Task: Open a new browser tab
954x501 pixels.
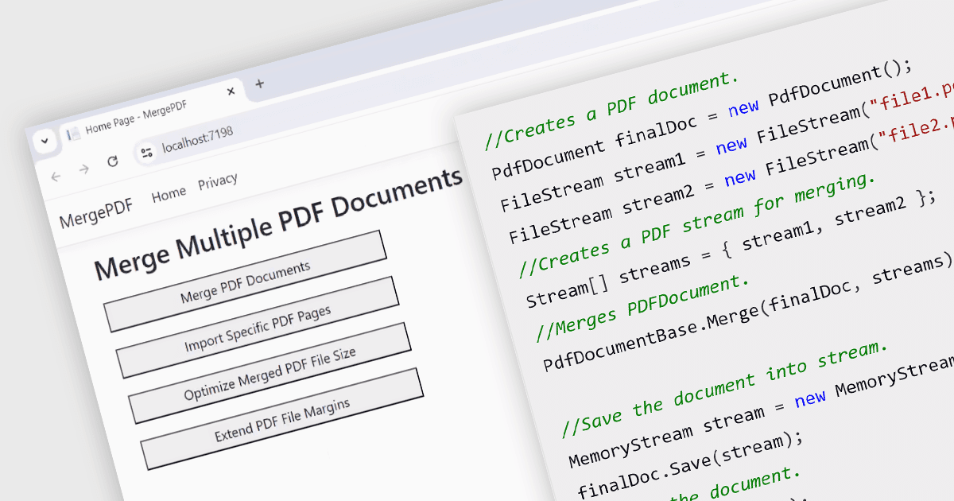Action: [259, 83]
